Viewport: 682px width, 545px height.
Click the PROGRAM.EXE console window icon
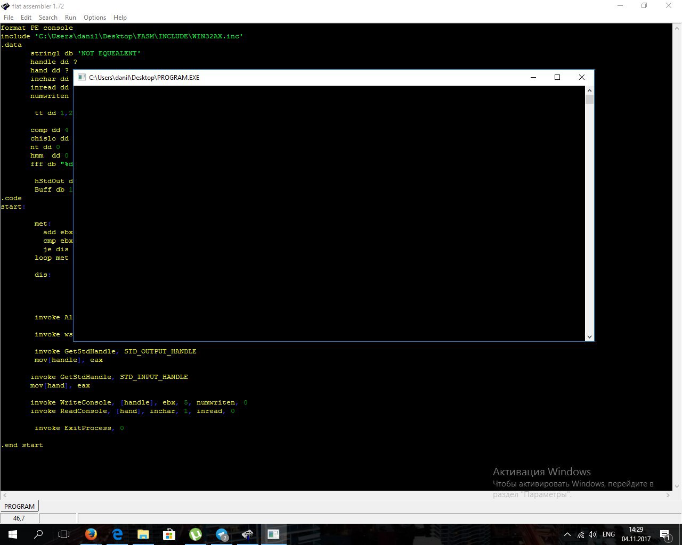click(82, 77)
